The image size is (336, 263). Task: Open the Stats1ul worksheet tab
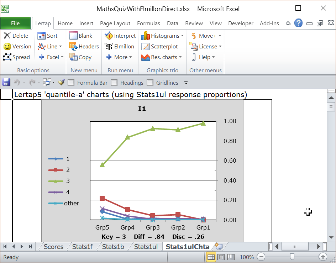pyautogui.click(x=146, y=247)
